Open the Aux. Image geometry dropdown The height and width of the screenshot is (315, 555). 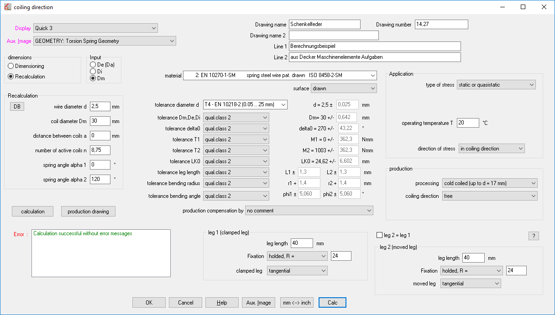point(105,41)
